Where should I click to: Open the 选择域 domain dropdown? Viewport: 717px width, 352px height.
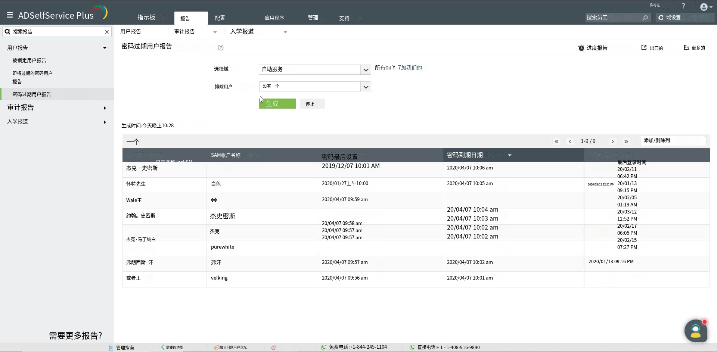tap(366, 69)
